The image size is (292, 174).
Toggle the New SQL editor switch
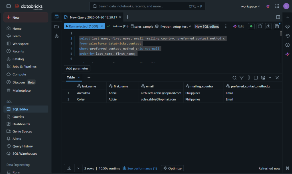point(207,26)
